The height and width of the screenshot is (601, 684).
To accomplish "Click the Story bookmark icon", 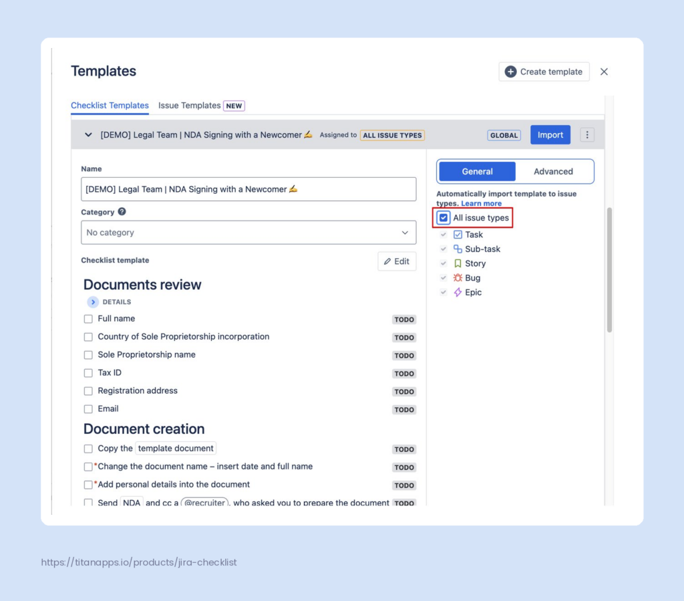I will [x=458, y=263].
